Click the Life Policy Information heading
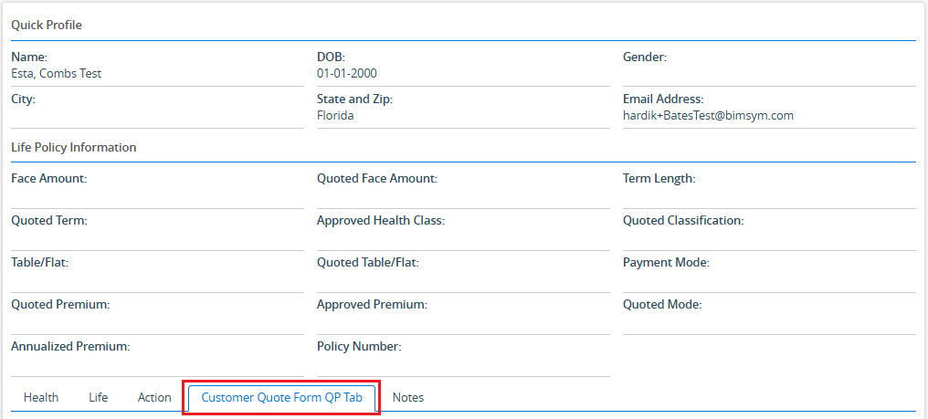The width and height of the screenshot is (928, 419). pos(74,147)
